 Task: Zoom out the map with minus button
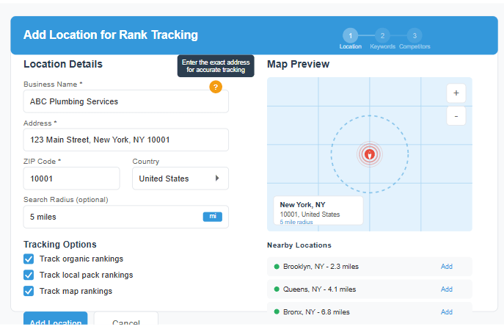[x=456, y=116]
